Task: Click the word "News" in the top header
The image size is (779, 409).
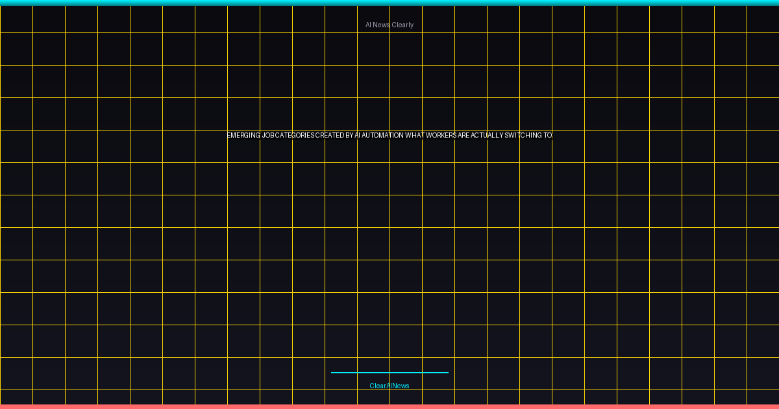Action: tap(381, 25)
